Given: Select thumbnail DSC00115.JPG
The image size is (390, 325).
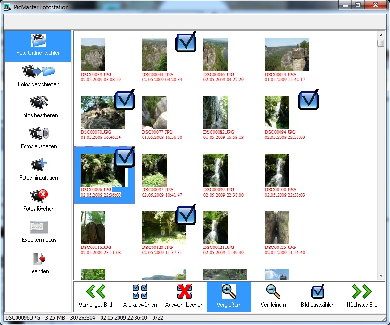Looking at the screenshot, I should [93, 227].
